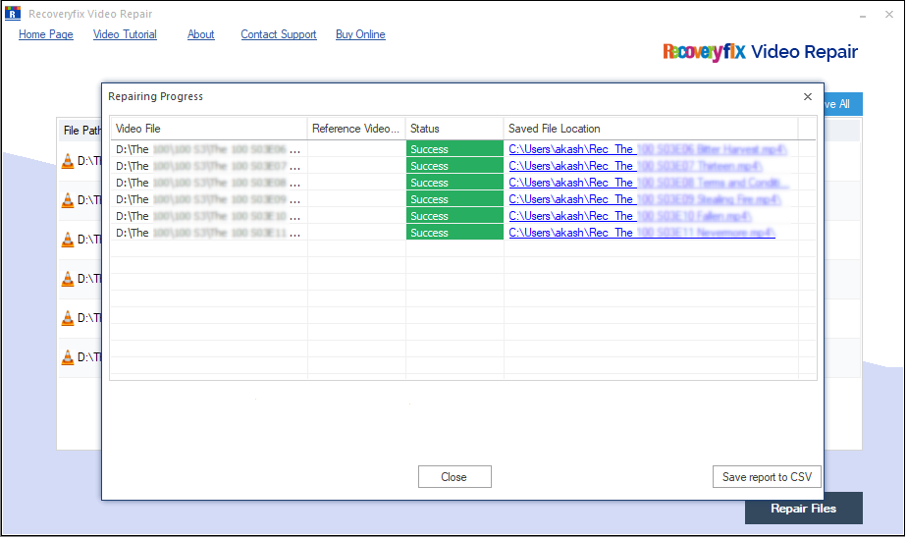The image size is (907, 538).
Task: Select the Video File cell for S03E10
Action: (x=209, y=216)
